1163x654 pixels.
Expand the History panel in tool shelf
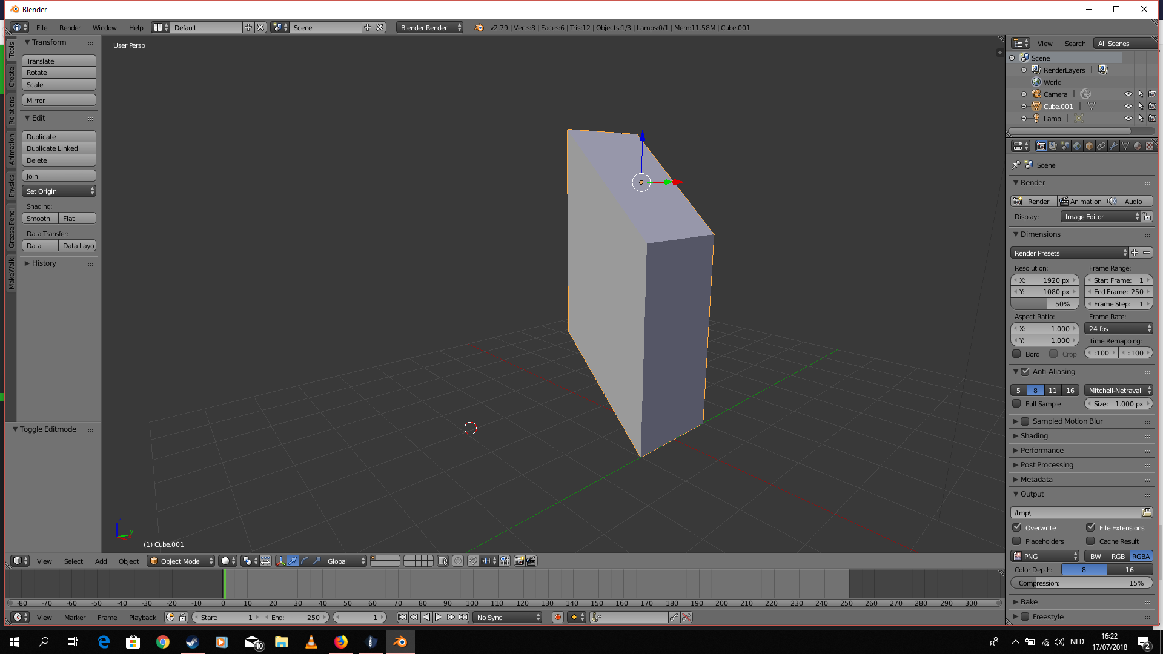click(x=44, y=263)
